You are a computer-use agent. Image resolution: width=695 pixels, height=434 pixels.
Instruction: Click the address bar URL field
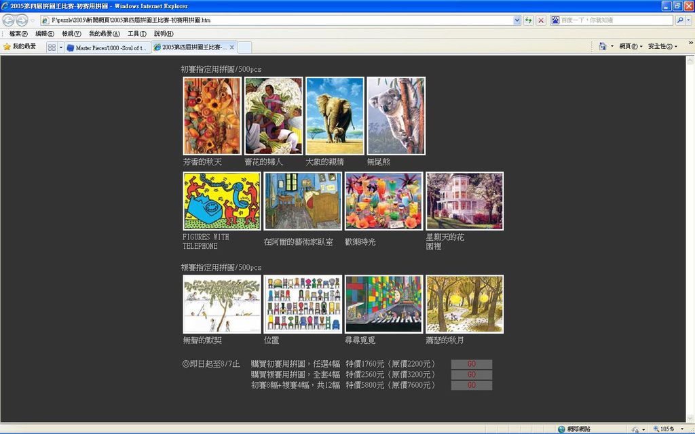[x=281, y=20]
